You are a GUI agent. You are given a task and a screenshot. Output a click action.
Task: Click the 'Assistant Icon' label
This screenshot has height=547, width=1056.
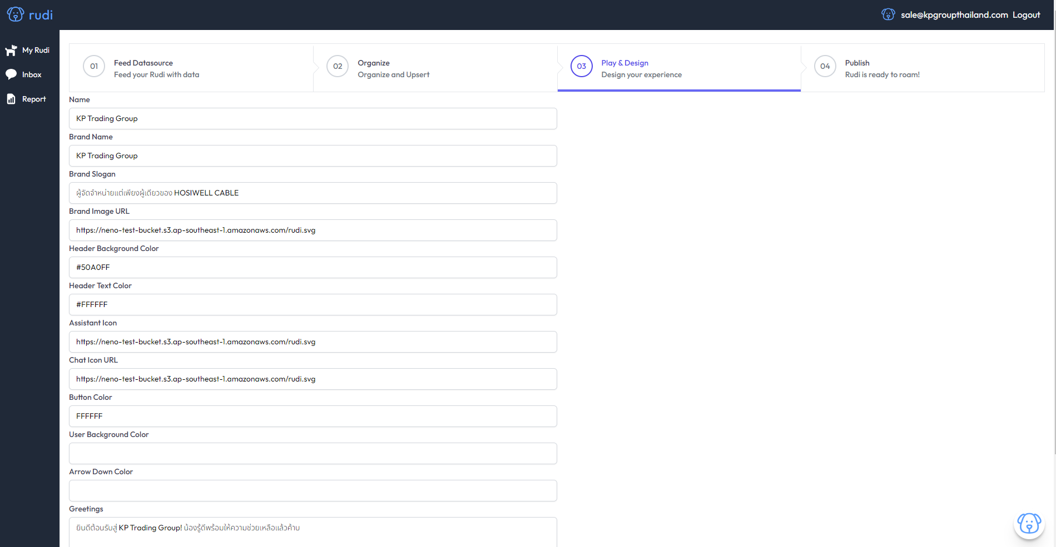click(x=93, y=323)
